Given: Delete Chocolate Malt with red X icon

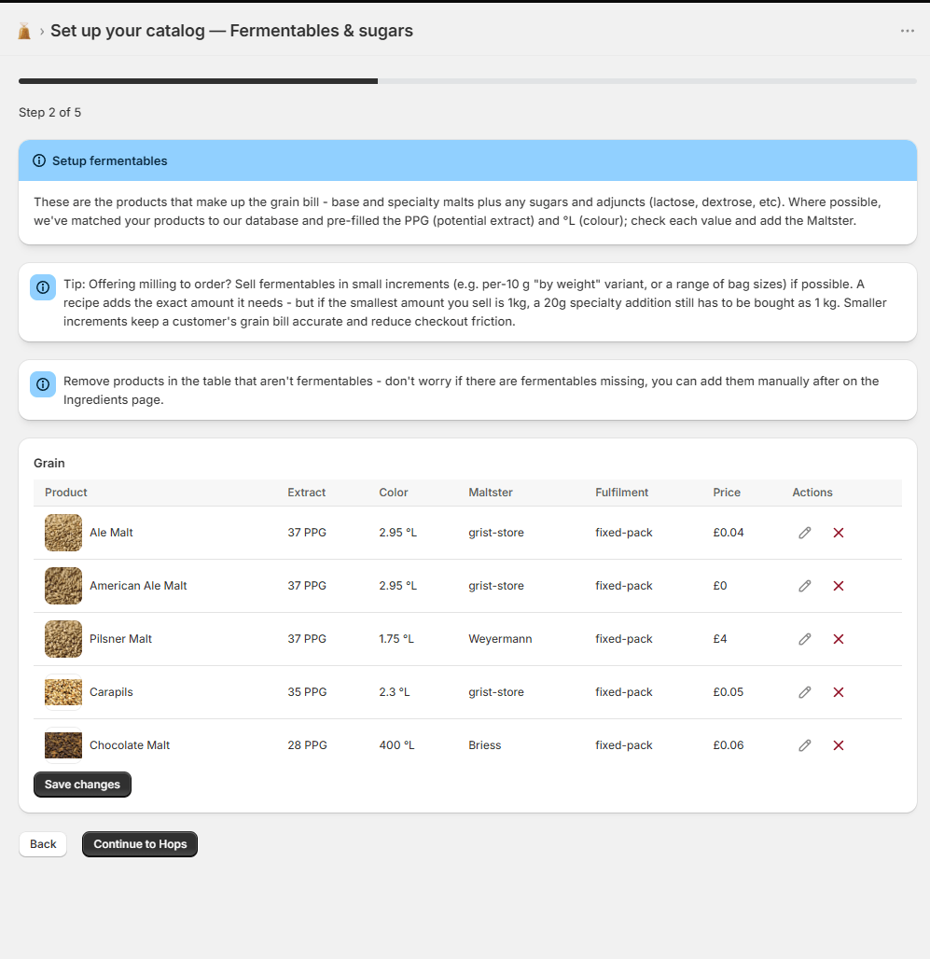Looking at the screenshot, I should [839, 745].
